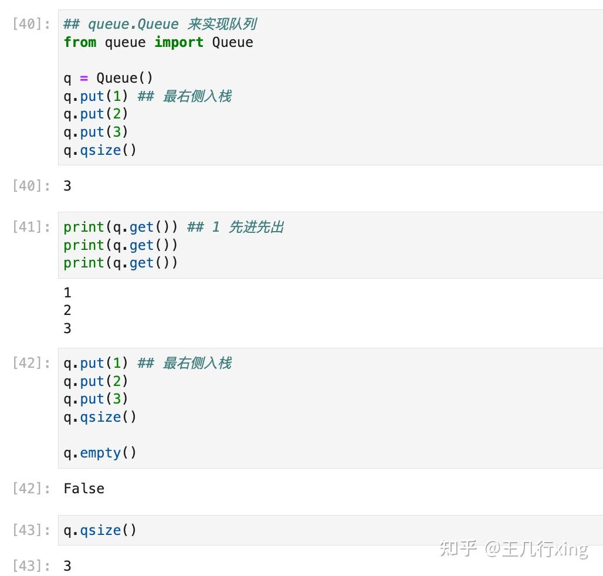Image resolution: width=603 pixels, height=576 pixels.
Task: Place cursor on "from queue import Queue" line
Action: pos(158,42)
